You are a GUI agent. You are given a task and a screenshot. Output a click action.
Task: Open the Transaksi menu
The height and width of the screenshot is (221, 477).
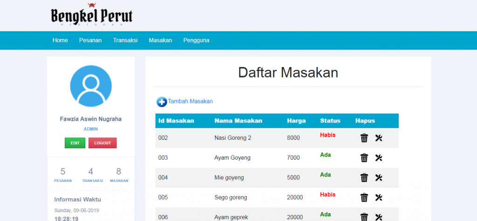pos(125,40)
